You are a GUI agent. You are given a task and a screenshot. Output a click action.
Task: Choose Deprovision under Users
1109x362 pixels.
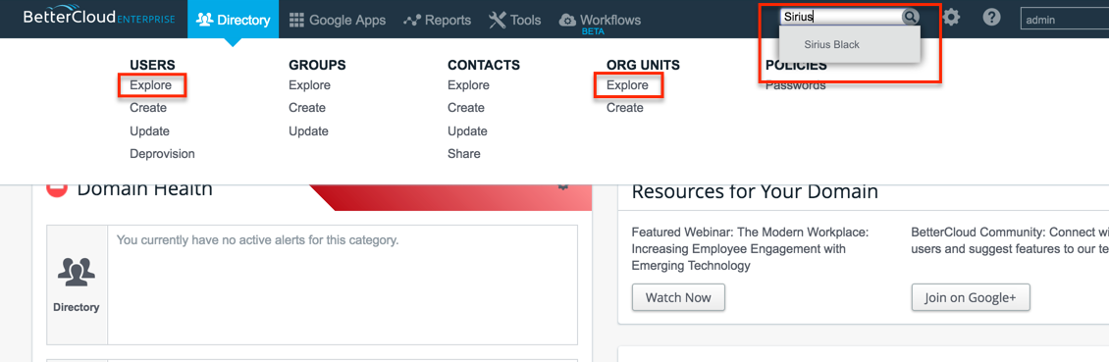click(x=162, y=153)
